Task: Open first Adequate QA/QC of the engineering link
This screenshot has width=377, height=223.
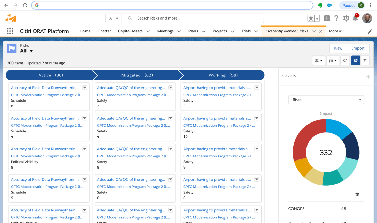Action: (131, 88)
